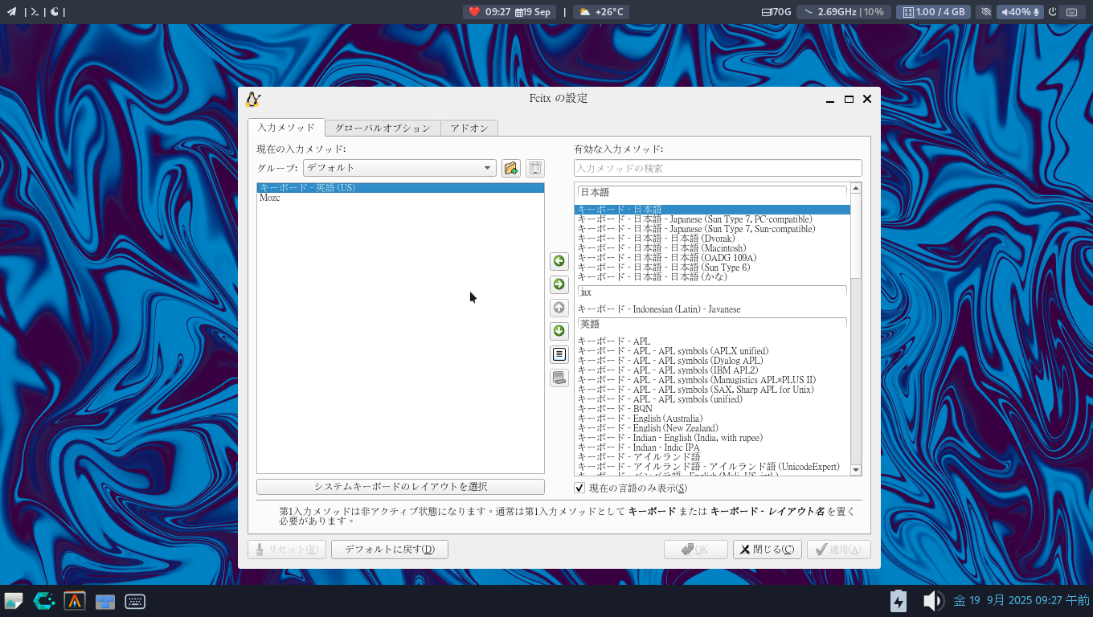Click the volume speaker icon in bottom tray
Screen dimensions: 1093x617
(932, 601)
